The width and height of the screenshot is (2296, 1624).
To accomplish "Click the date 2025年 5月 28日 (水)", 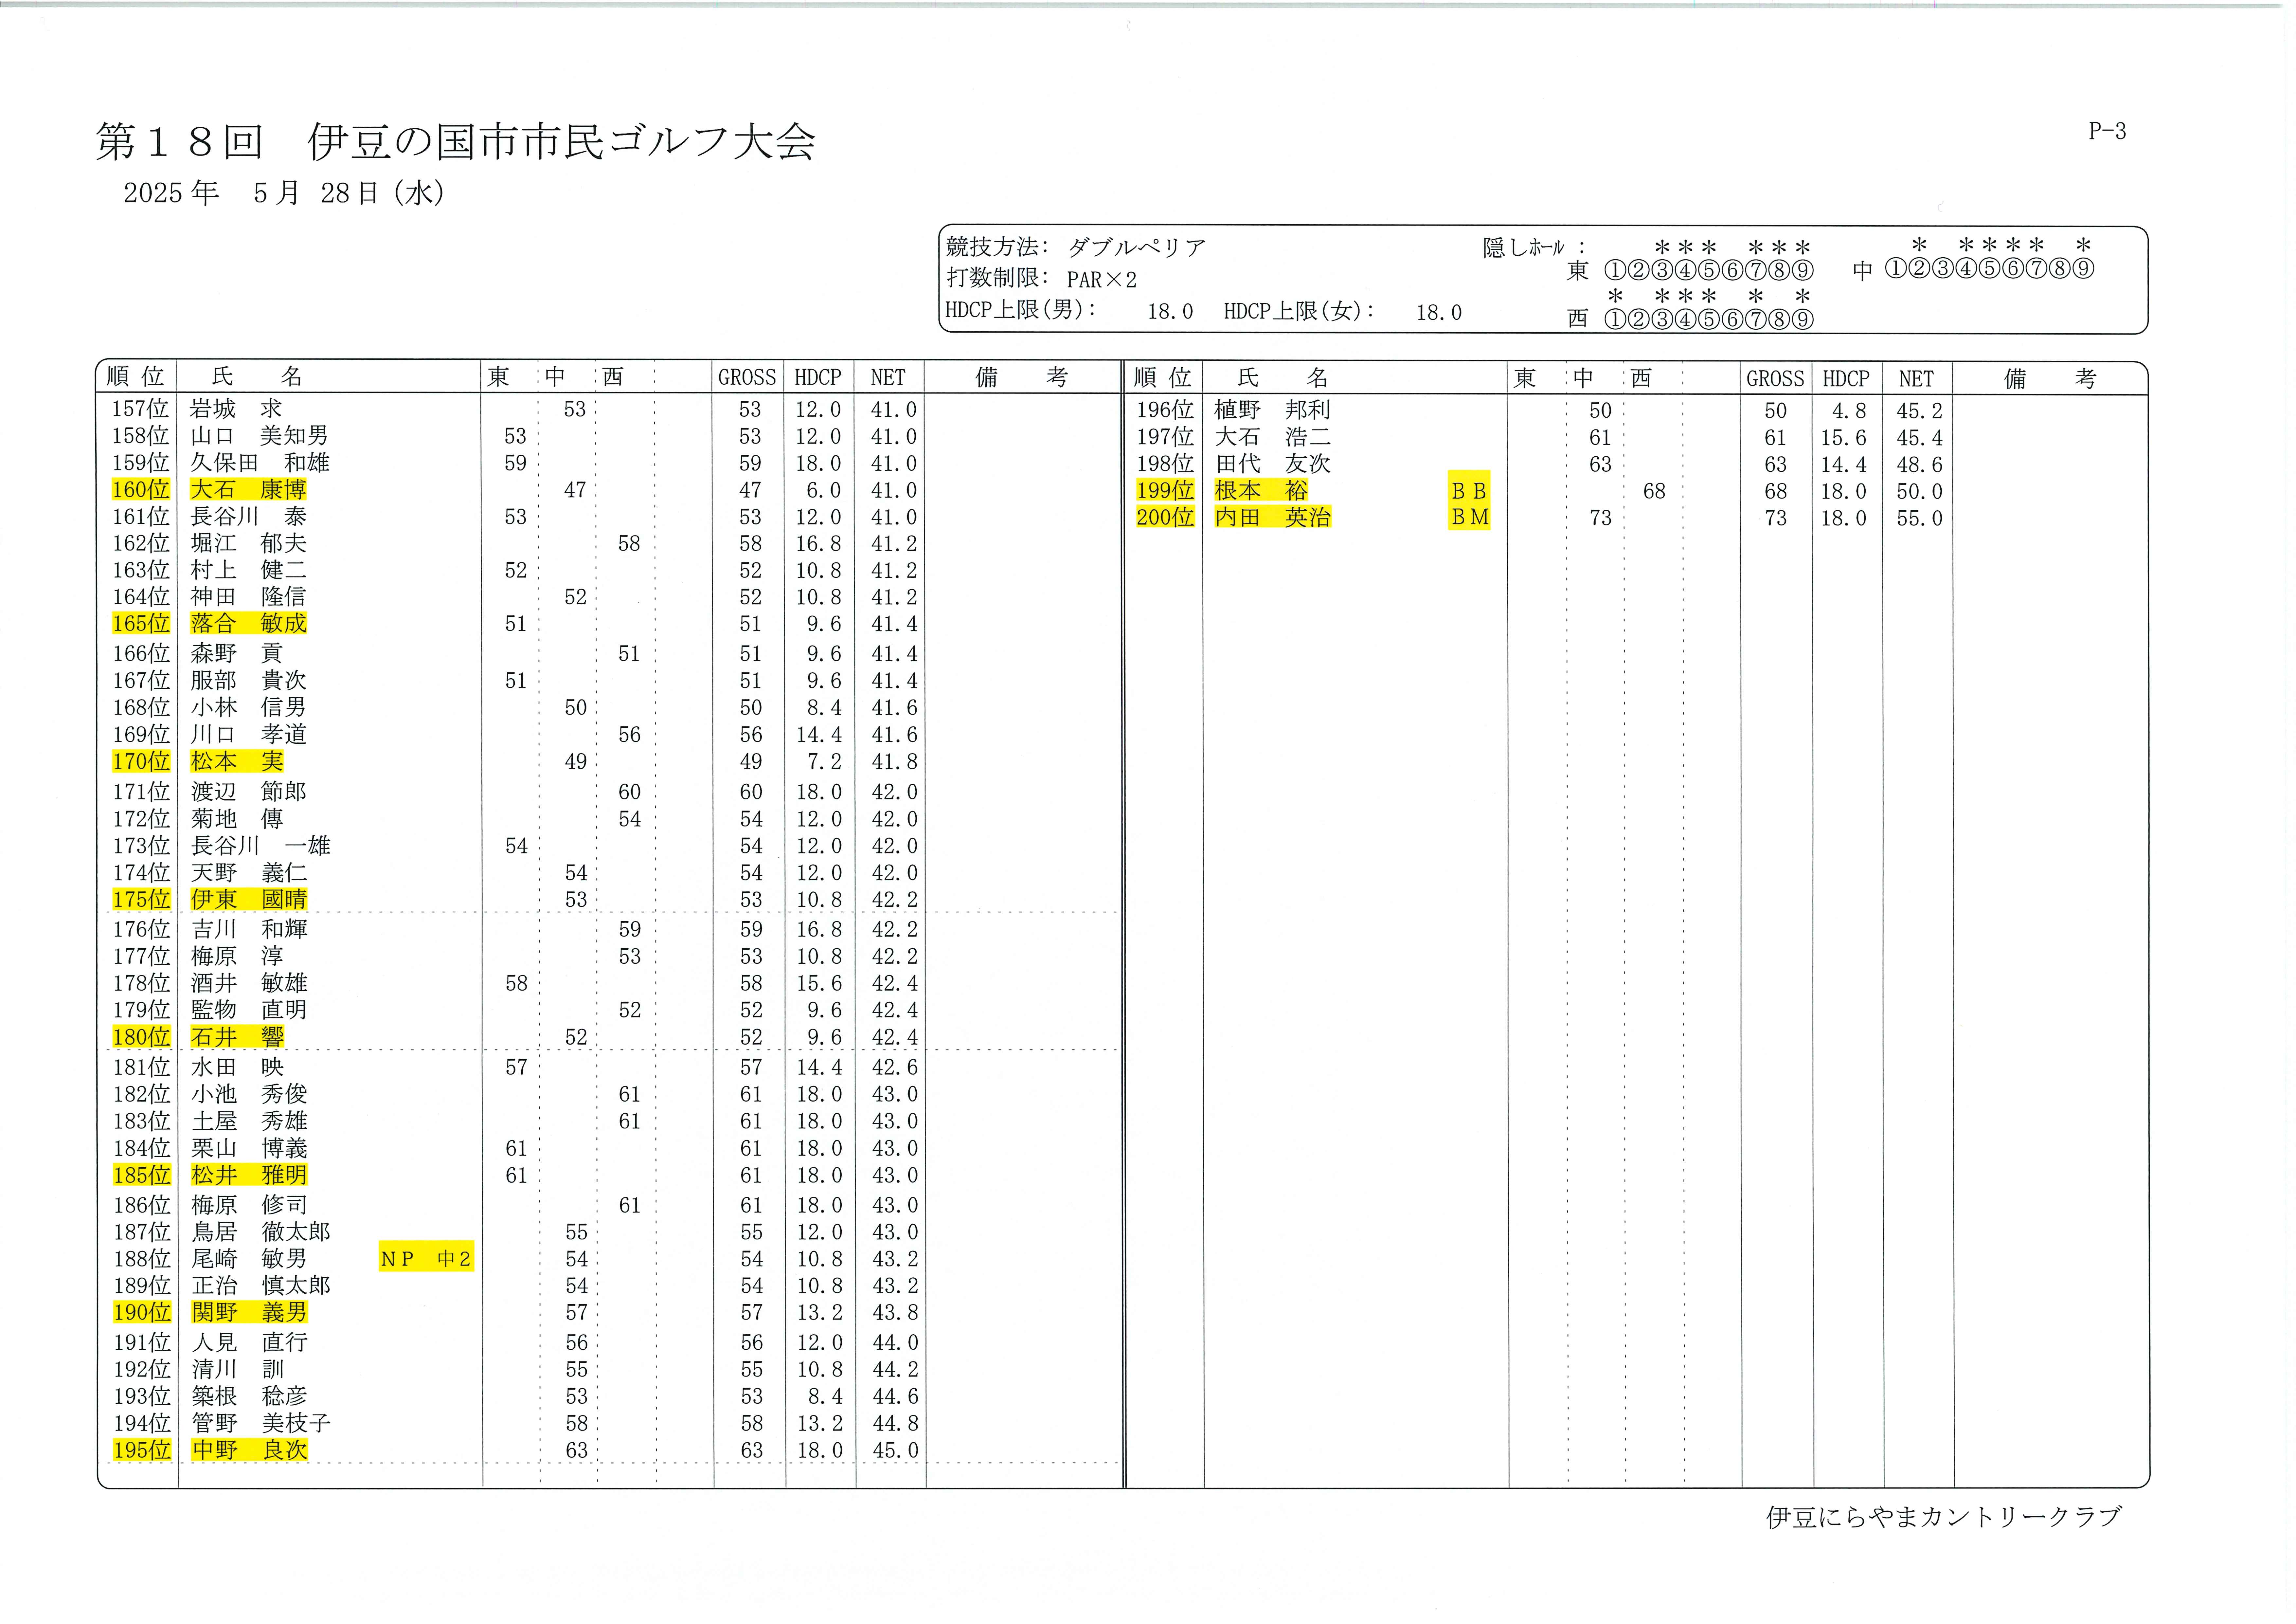I will (284, 193).
